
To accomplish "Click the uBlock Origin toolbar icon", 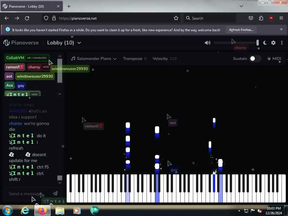I will click(x=271, y=18).
